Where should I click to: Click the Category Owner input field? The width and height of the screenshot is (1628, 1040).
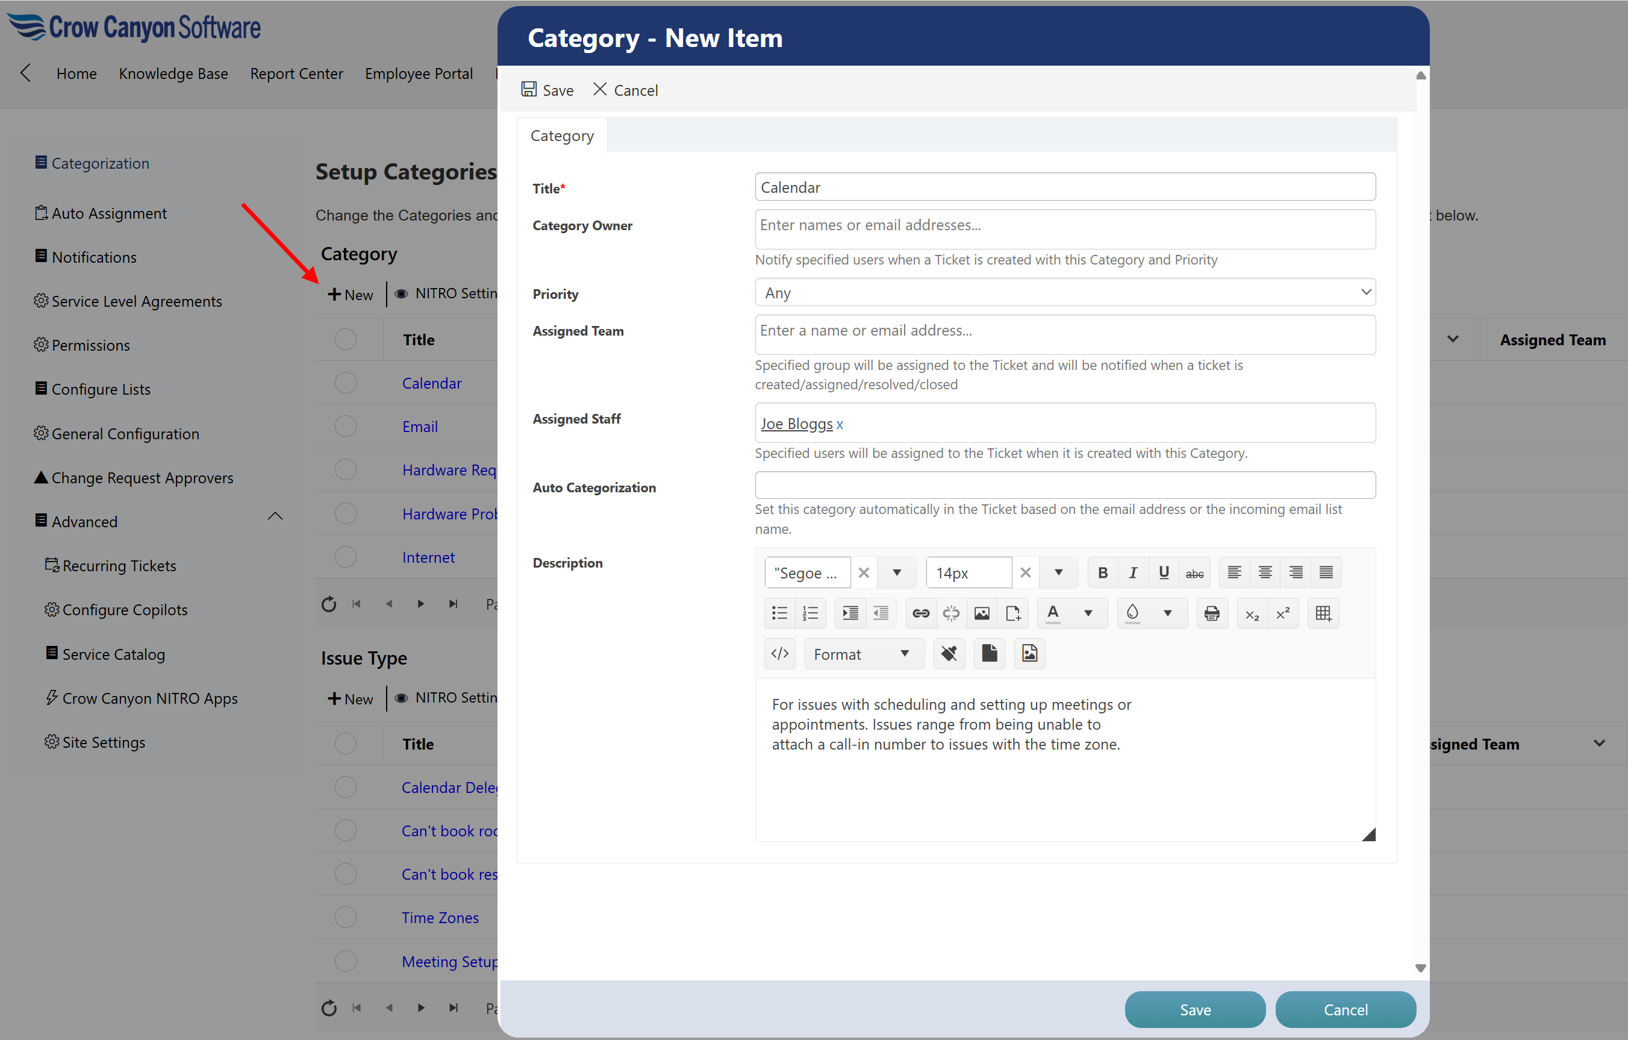click(x=1065, y=228)
